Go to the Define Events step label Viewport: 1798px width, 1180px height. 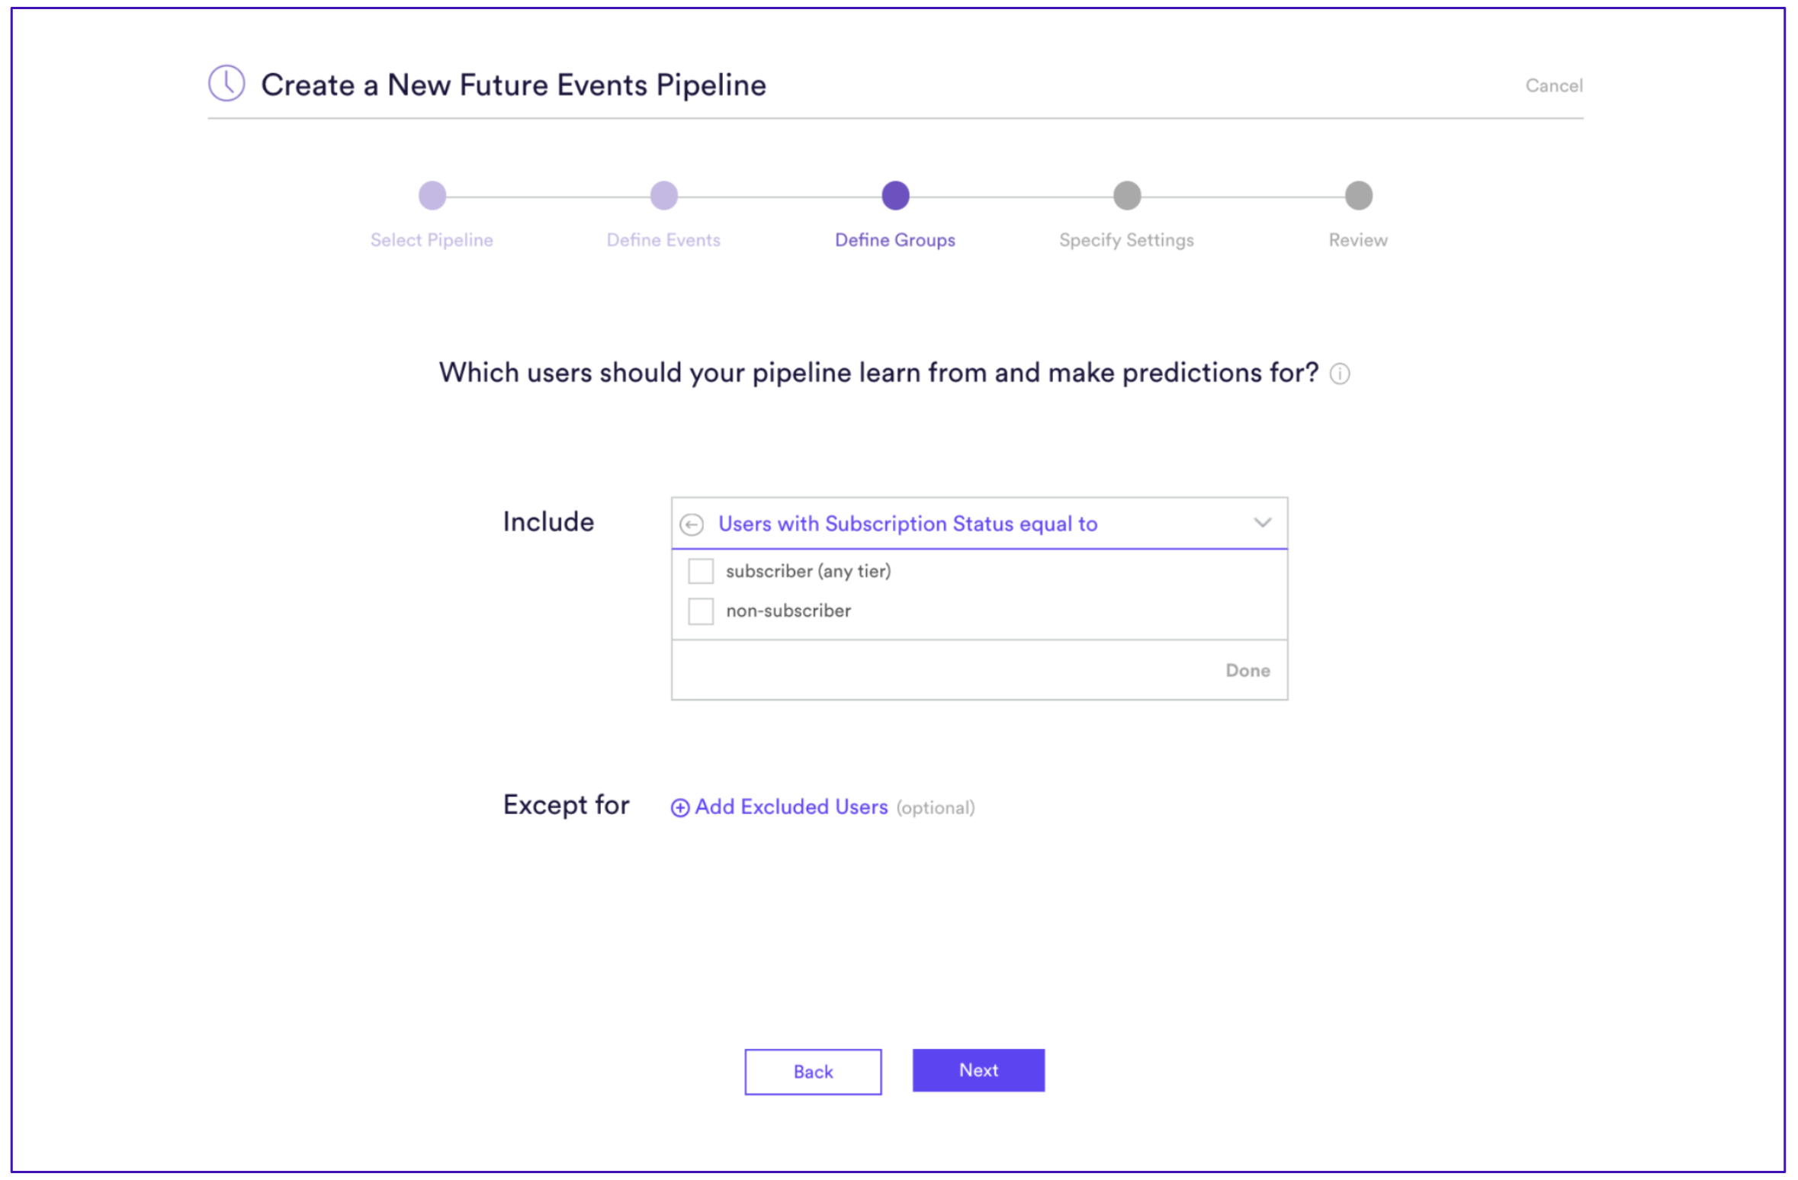[x=663, y=240]
